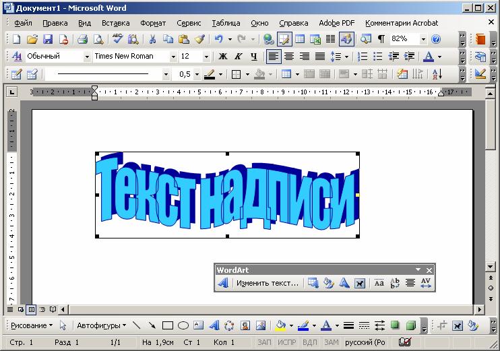Image resolution: width=500 pixels, height=351 pixels.
Task: Expand the style dropdown (Обычный)
Action: pyautogui.click(x=87, y=57)
